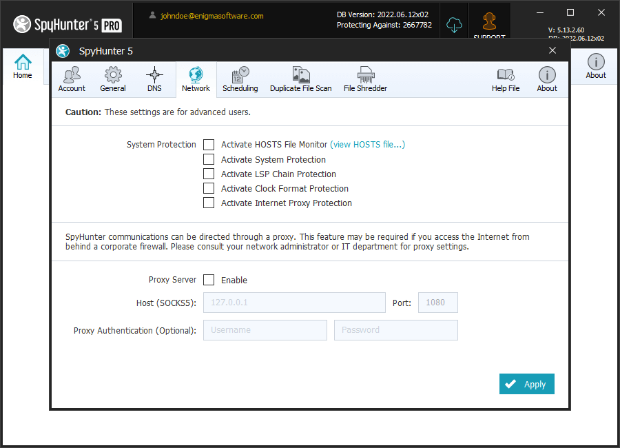
Task: Click the proxy Username field
Action: [x=265, y=330]
